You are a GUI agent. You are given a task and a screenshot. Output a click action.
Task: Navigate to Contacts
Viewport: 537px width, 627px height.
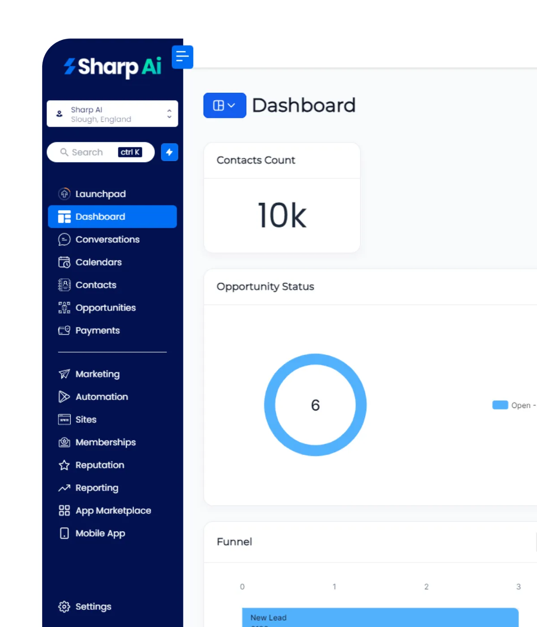pos(112,285)
